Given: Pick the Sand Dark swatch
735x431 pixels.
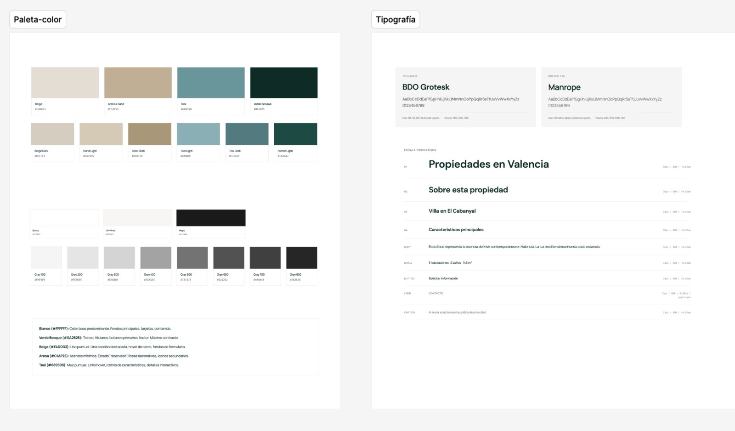Looking at the screenshot, I should (150, 134).
